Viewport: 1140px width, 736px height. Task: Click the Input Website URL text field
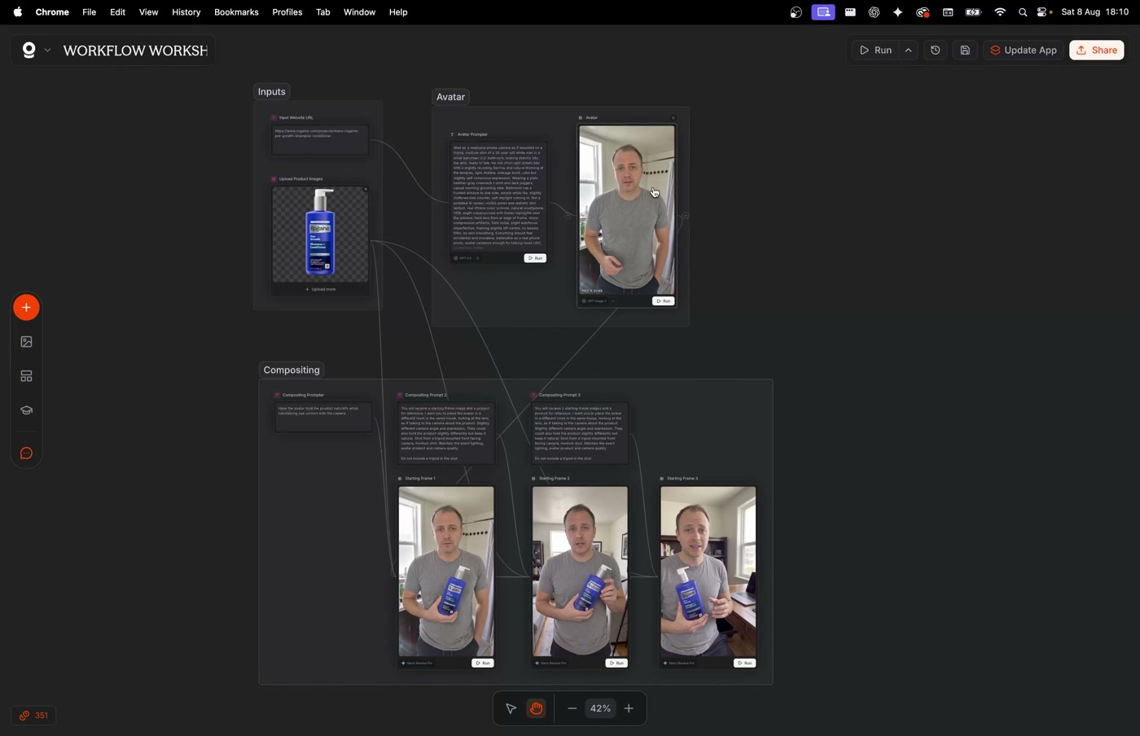pyautogui.click(x=320, y=139)
